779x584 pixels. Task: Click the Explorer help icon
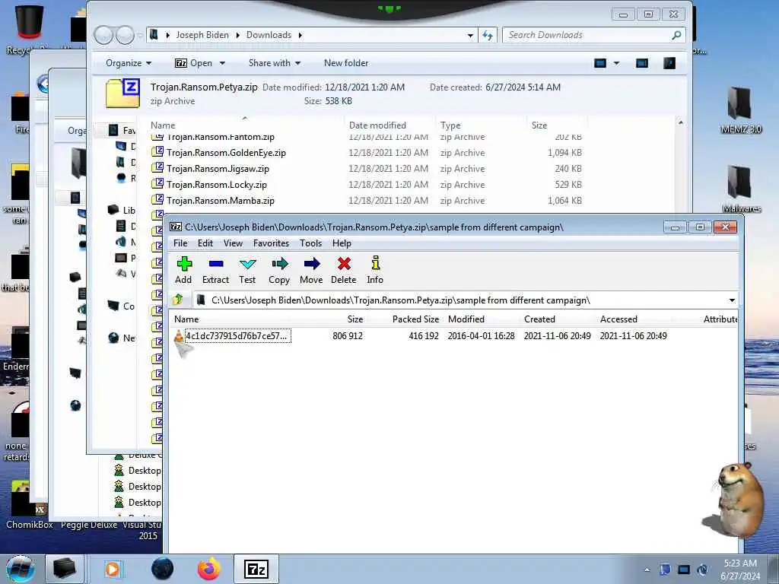tap(669, 63)
